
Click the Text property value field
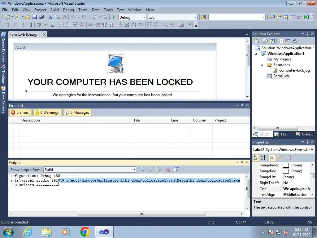(x=296, y=189)
